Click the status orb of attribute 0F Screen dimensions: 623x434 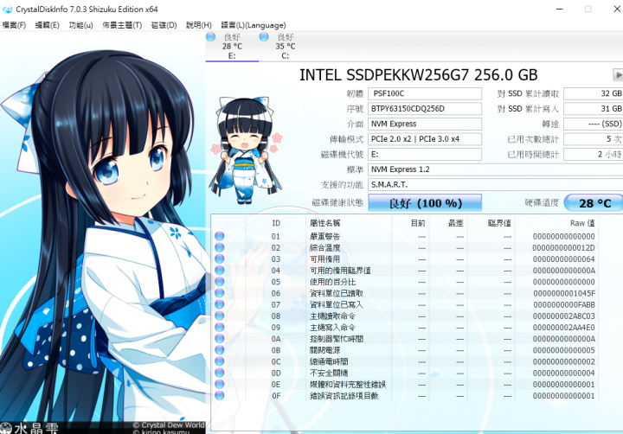tap(219, 395)
